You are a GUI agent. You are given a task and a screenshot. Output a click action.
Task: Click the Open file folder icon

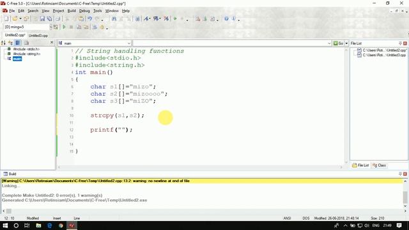click(15, 19)
